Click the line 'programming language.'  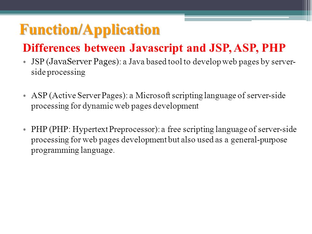pos(73,150)
